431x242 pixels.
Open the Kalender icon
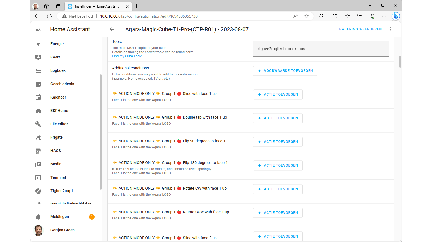(38, 97)
